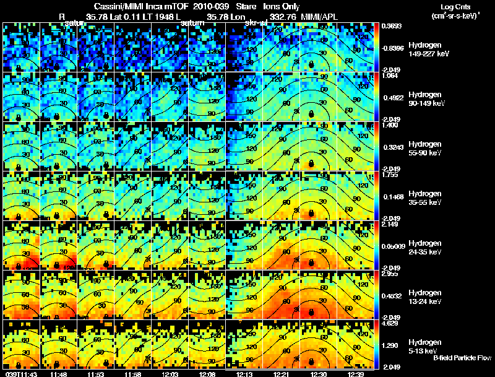This screenshot has width=495, height=377.
Task: Click the color scale bar beside Hydrogen 5-13 keV
Action: (x=376, y=345)
